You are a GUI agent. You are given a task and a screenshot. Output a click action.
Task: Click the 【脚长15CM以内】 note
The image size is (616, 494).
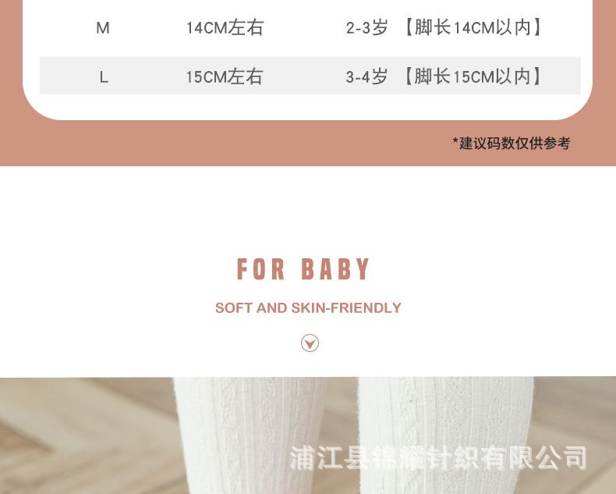473,76
